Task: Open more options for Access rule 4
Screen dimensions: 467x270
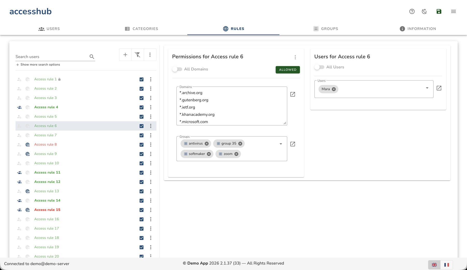Action: 151,107
